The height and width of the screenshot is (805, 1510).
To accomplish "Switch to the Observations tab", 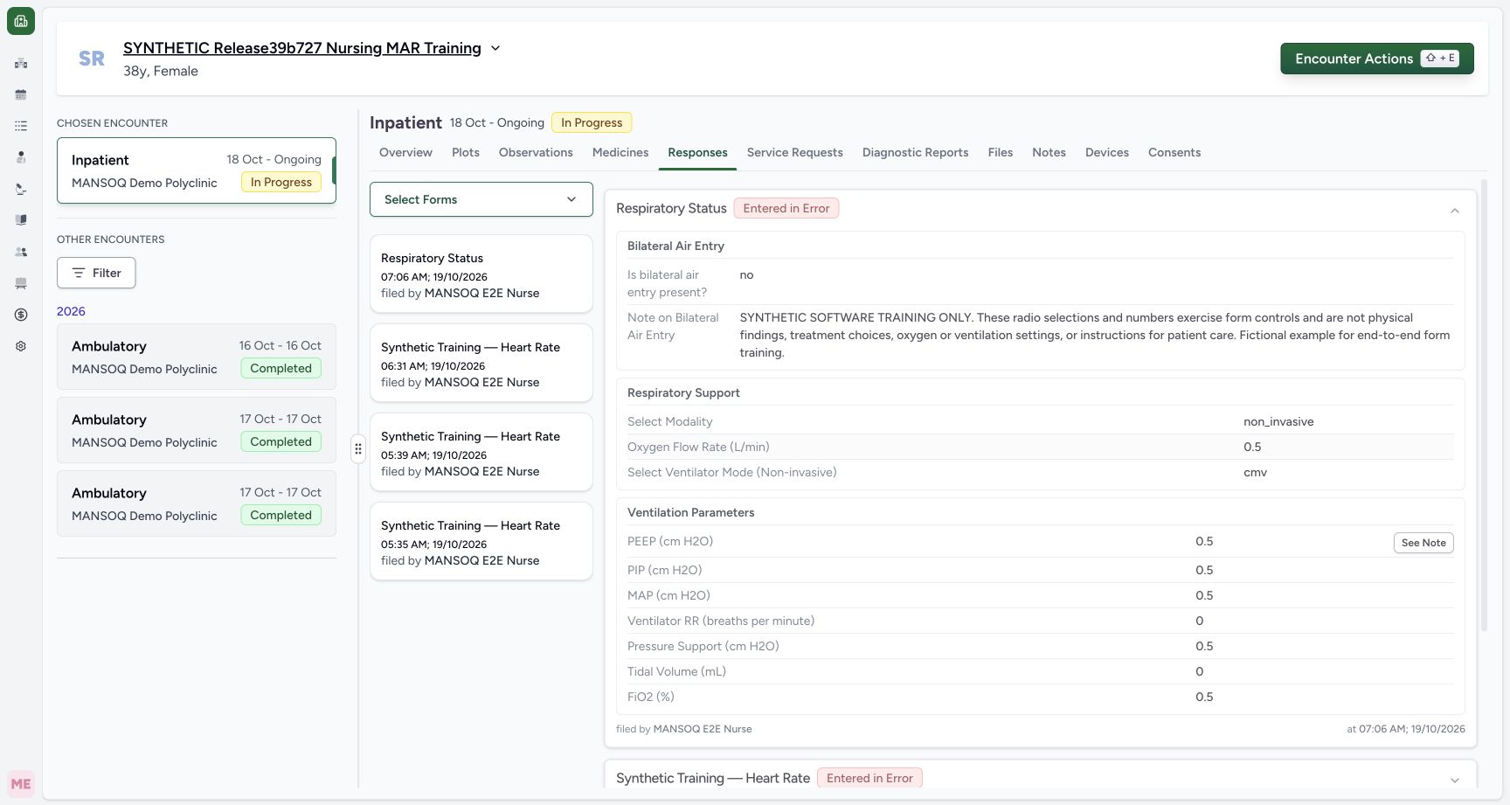I will coord(536,152).
